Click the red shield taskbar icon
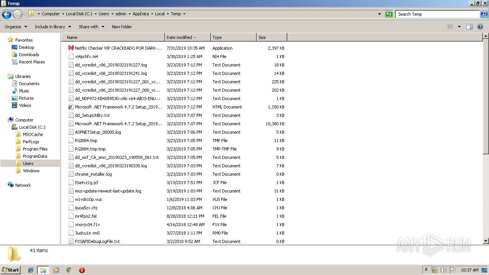Viewport: 489px width, 275px height. coord(82,270)
